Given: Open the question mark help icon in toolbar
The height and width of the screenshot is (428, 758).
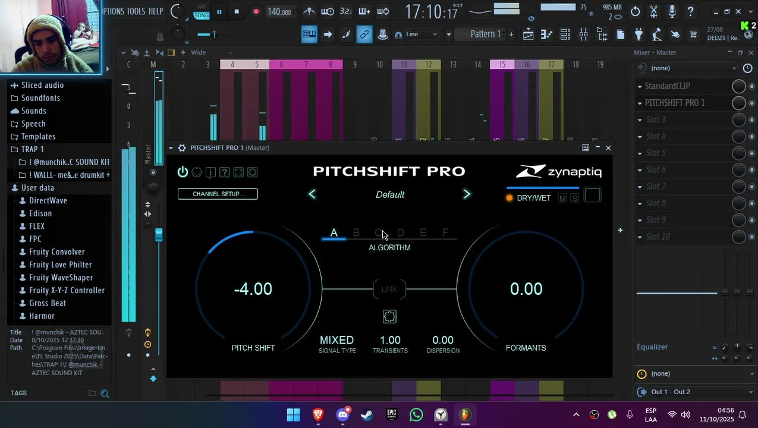Looking at the screenshot, I should coord(690,11).
